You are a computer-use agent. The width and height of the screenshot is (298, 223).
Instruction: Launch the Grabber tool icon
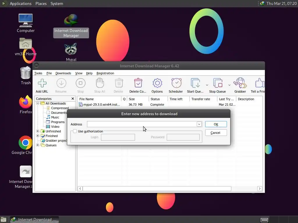pyautogui.click(x=240, y=83)
